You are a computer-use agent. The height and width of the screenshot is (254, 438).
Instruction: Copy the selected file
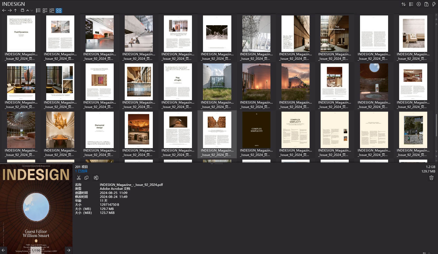tap(86, 178)
